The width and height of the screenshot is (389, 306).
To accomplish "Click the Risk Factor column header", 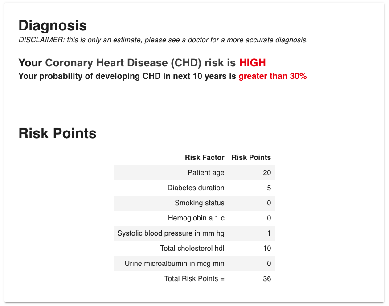I will (x=205, y=157).
